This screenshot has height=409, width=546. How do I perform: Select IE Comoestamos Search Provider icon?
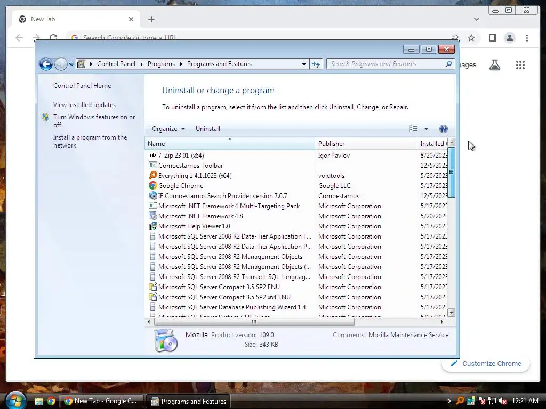tap(152, 195)
